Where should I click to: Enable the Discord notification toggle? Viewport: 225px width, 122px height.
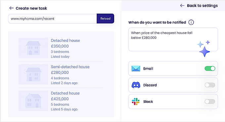click(210, 85)
